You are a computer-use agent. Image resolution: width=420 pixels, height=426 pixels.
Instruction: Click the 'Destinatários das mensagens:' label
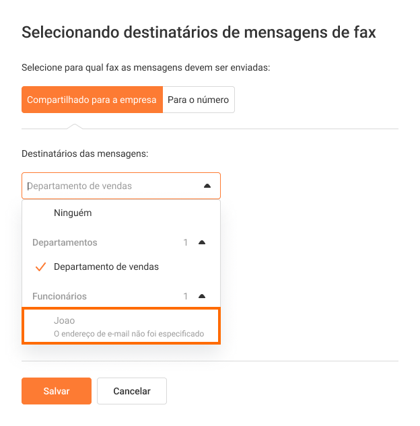click(85, 153)
